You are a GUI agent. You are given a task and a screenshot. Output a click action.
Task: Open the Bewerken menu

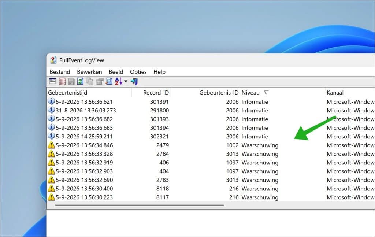[89, 72]
